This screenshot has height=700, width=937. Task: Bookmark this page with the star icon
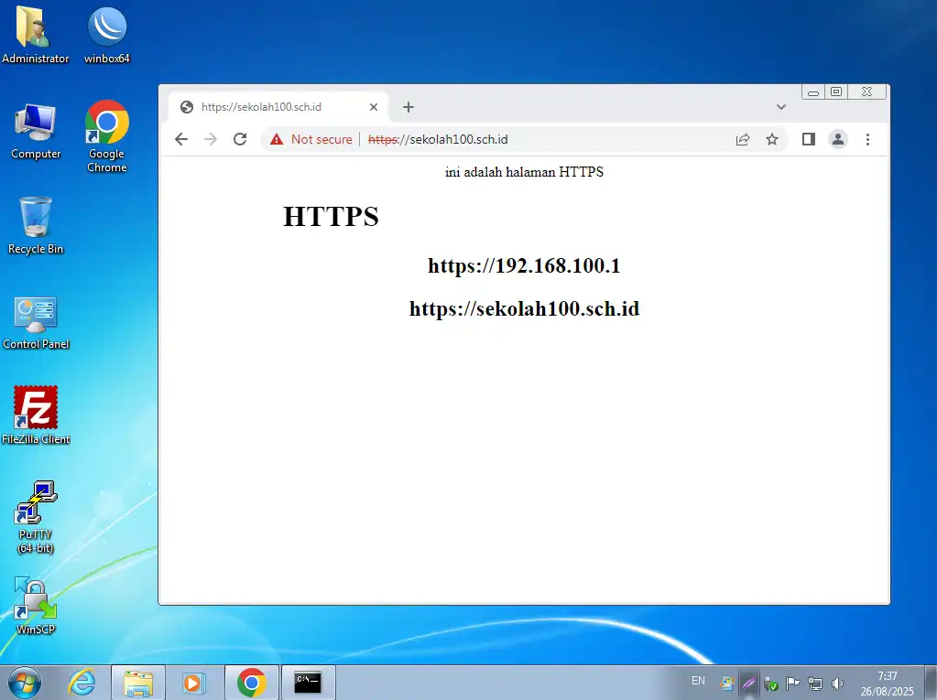[x=772, y=139]
